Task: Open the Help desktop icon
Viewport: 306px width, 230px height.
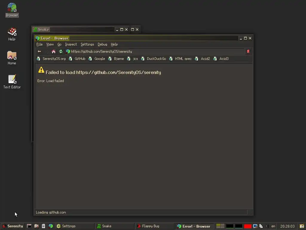Action: (x=12, y=34)
